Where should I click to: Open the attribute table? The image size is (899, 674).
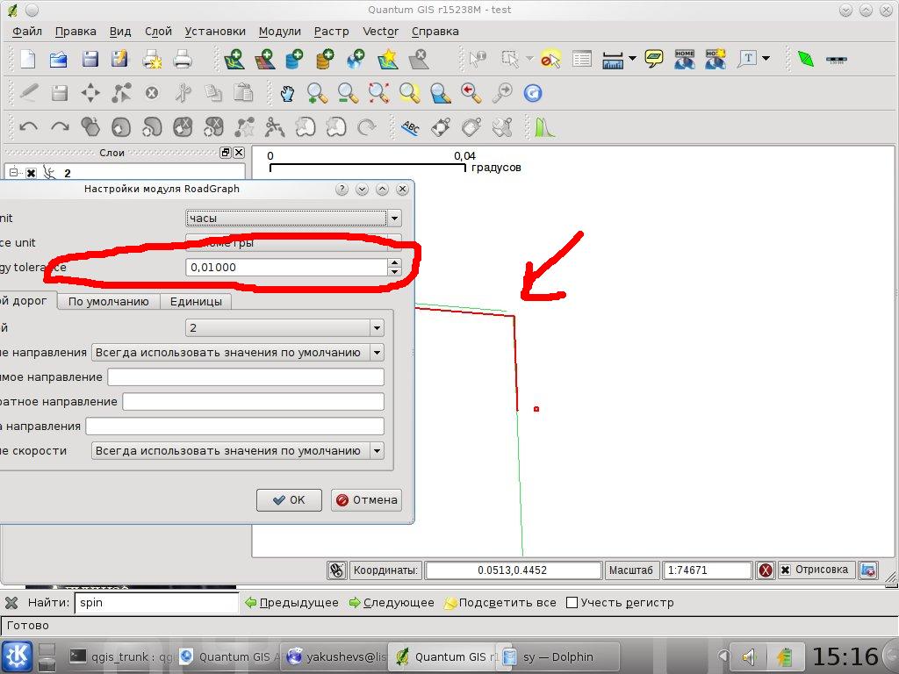(582, 59)
